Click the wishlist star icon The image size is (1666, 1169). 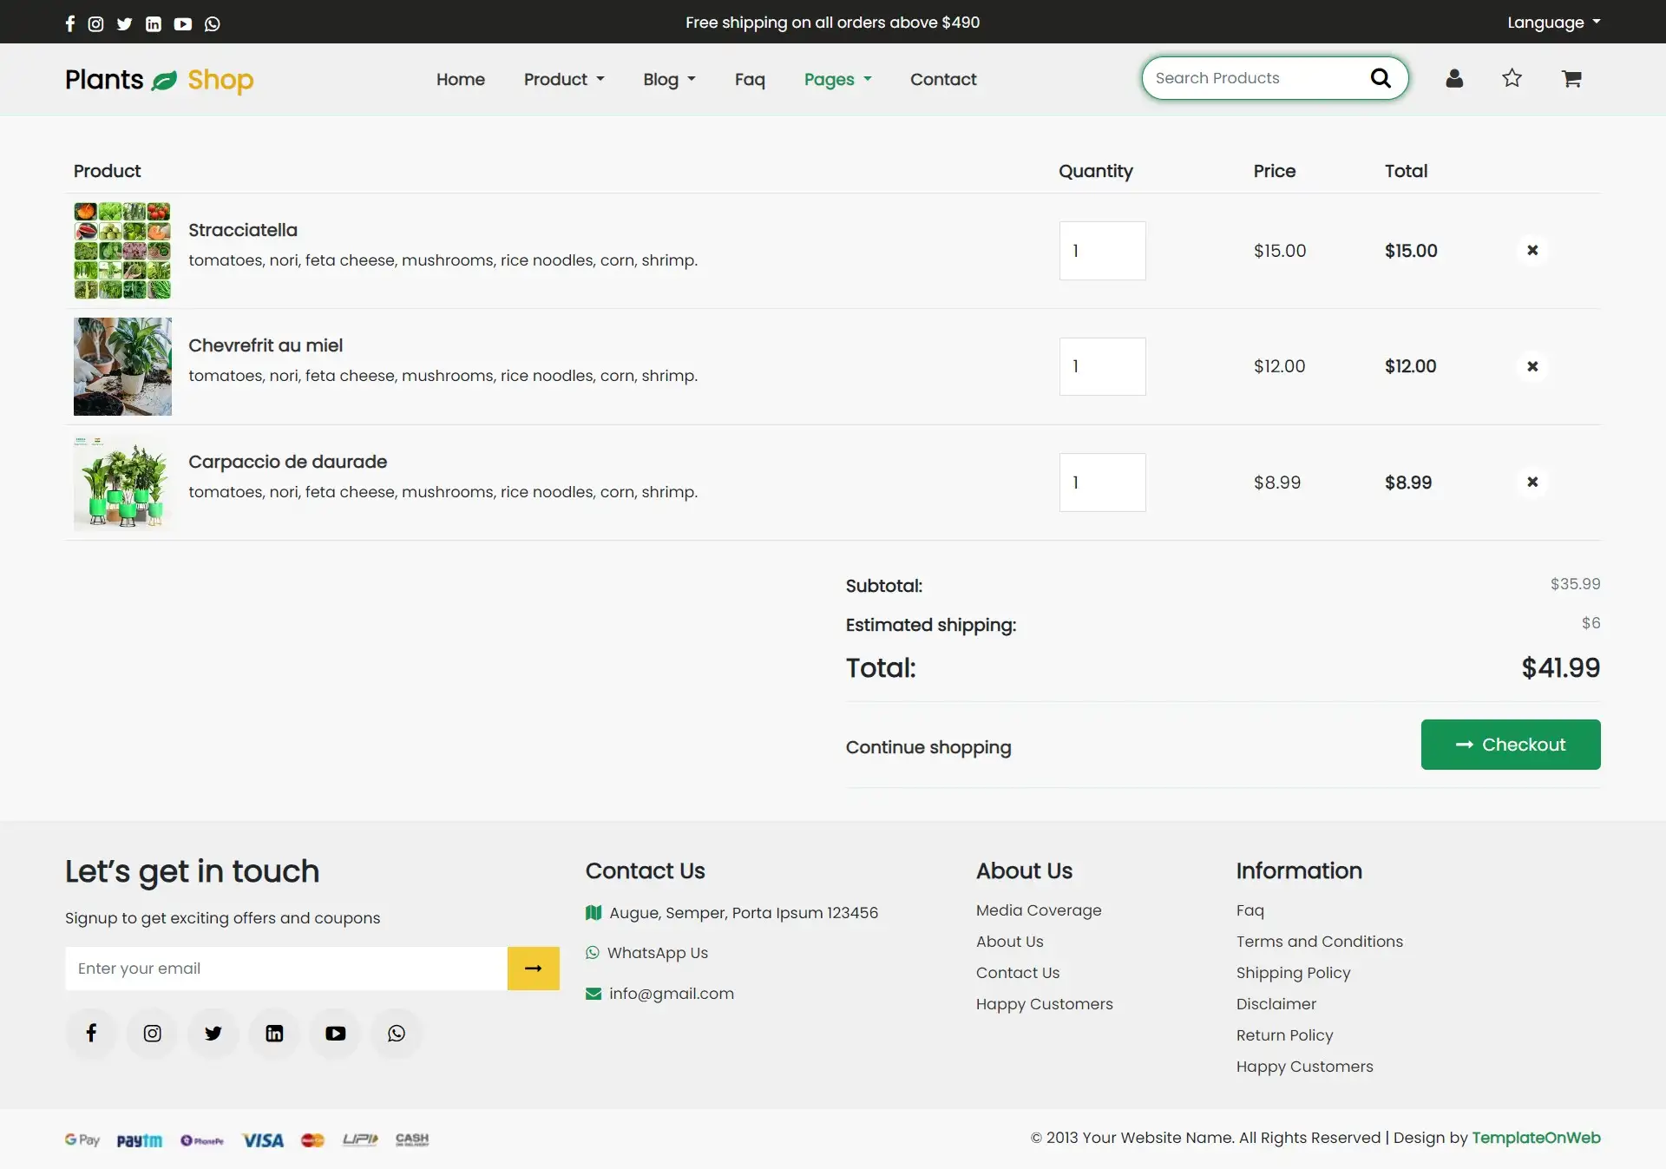click(x=1512, y=78)
